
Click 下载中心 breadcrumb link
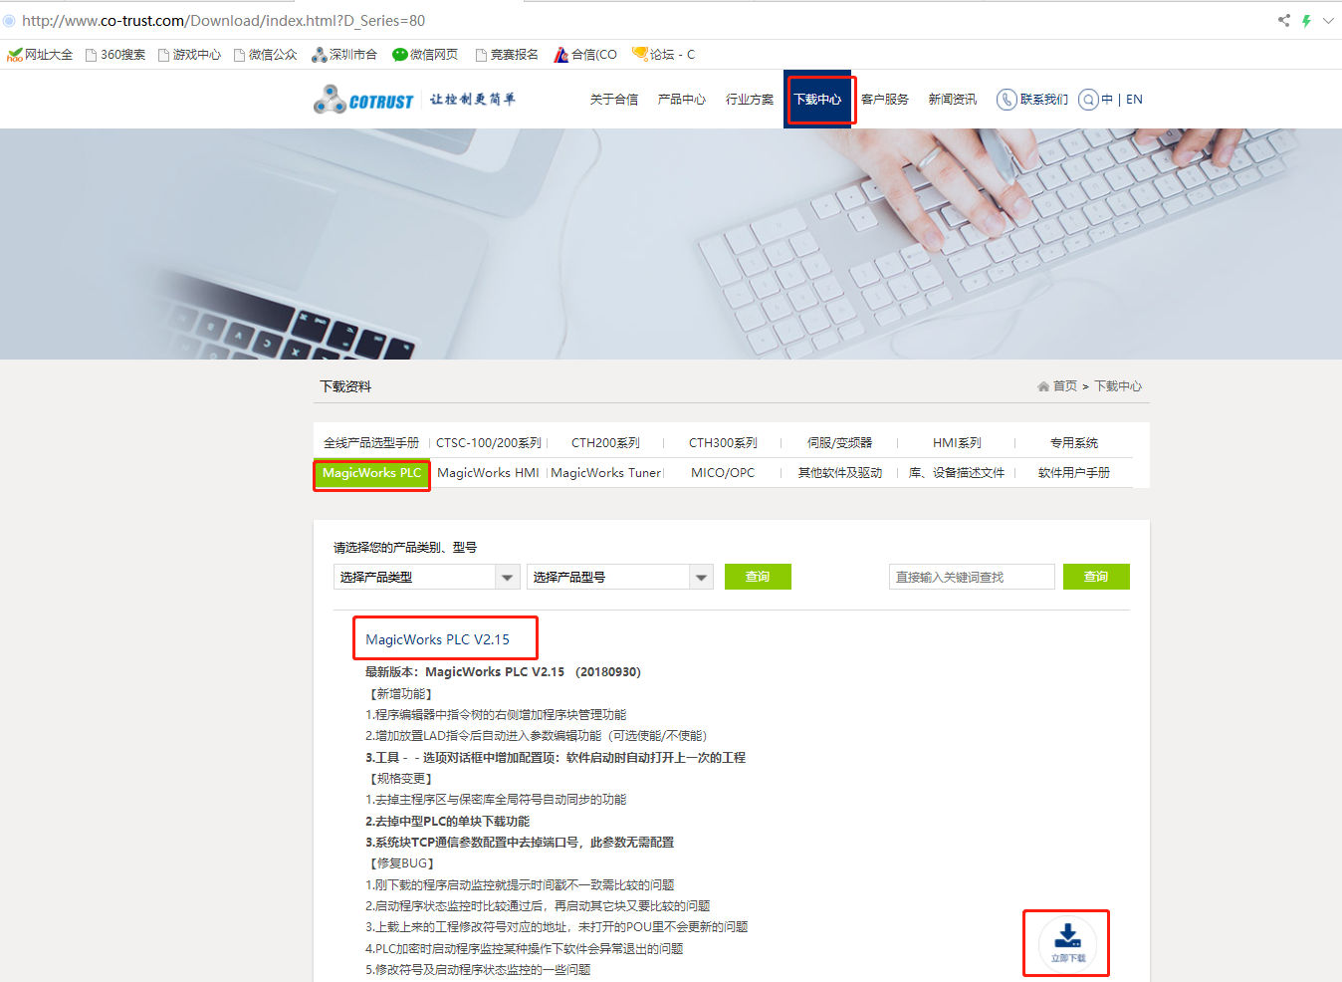click(x=1118, y=386)
